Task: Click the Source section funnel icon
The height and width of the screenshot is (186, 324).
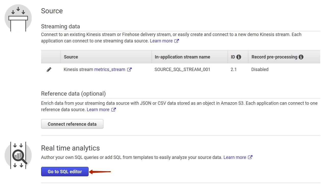Action: click(x=18, y=18)
